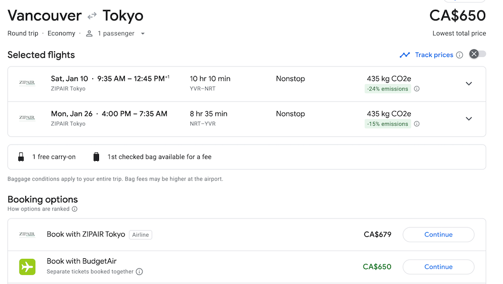
Task: Click the BudgetAir green airplane logo
Action: pos(27,267)
